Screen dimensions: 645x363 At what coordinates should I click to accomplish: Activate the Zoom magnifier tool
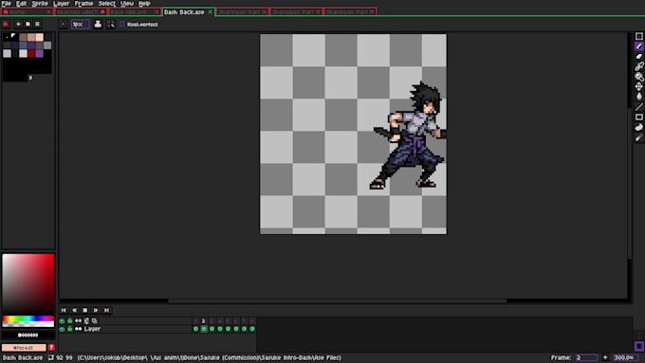pyautogui.click(x=638, y=77)
